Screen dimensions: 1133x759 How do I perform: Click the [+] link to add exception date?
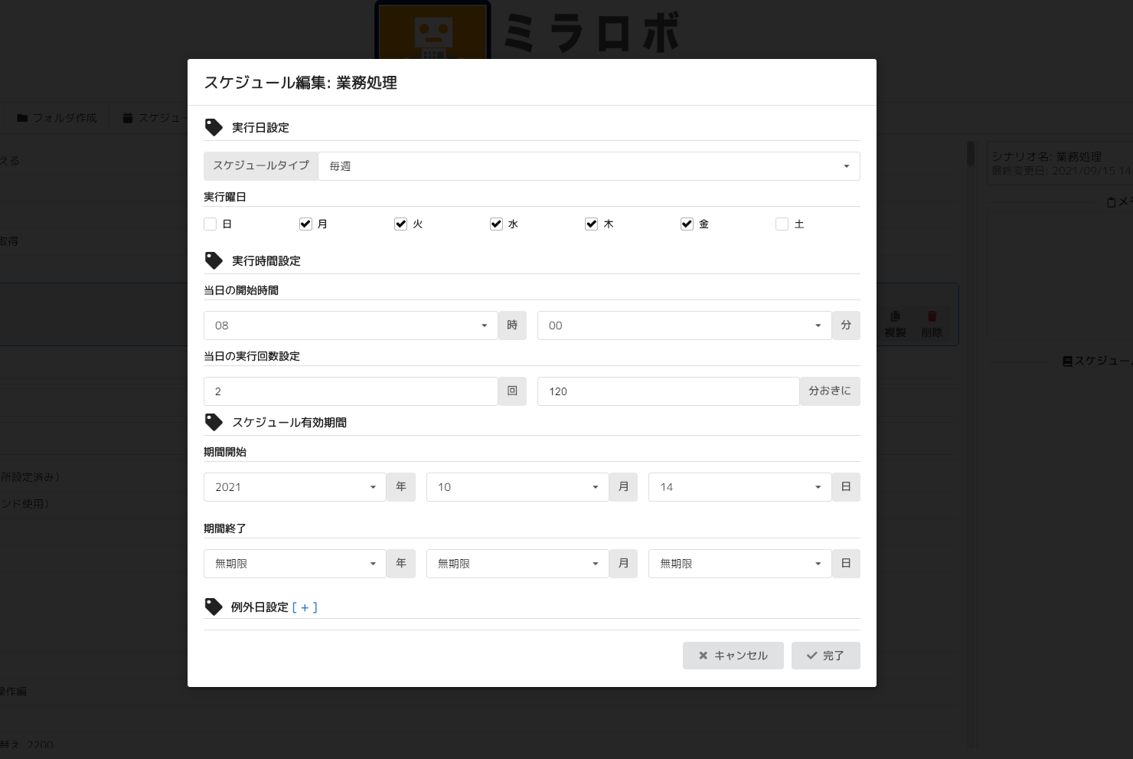pos(305,607)
